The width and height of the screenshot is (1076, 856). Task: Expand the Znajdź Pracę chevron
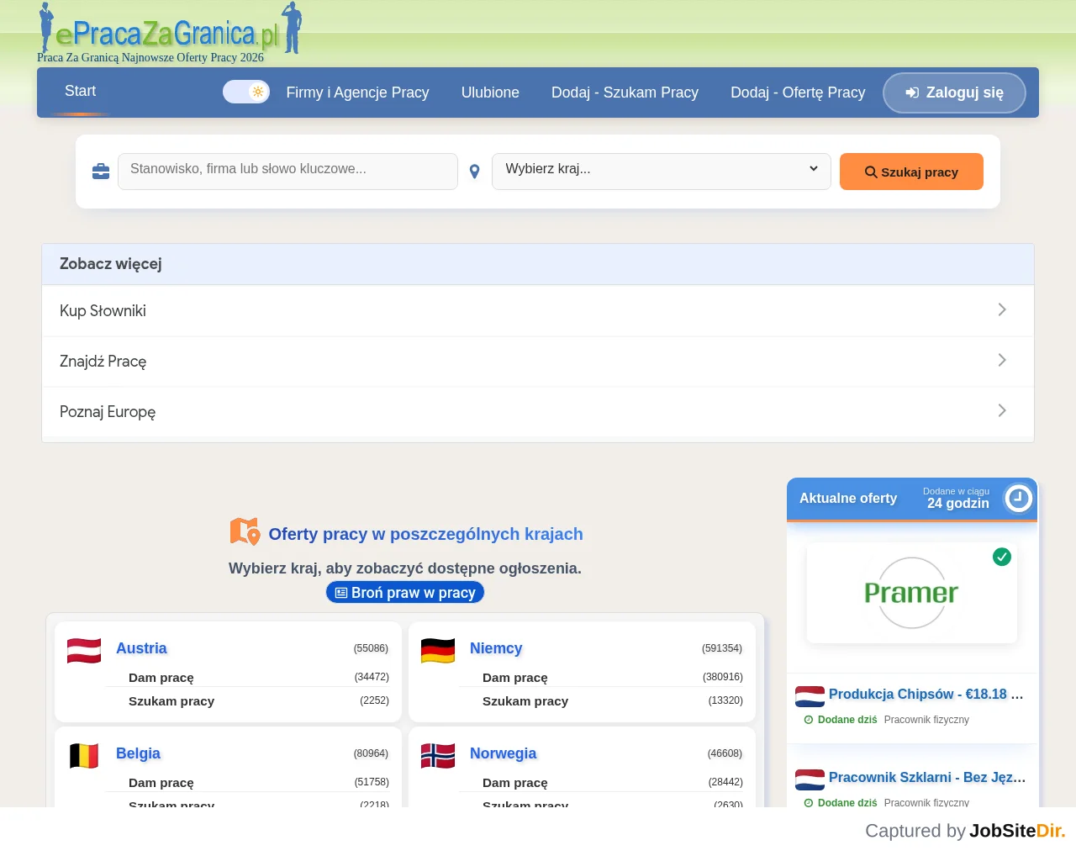pyautogui.click(x=1001, y=360)
